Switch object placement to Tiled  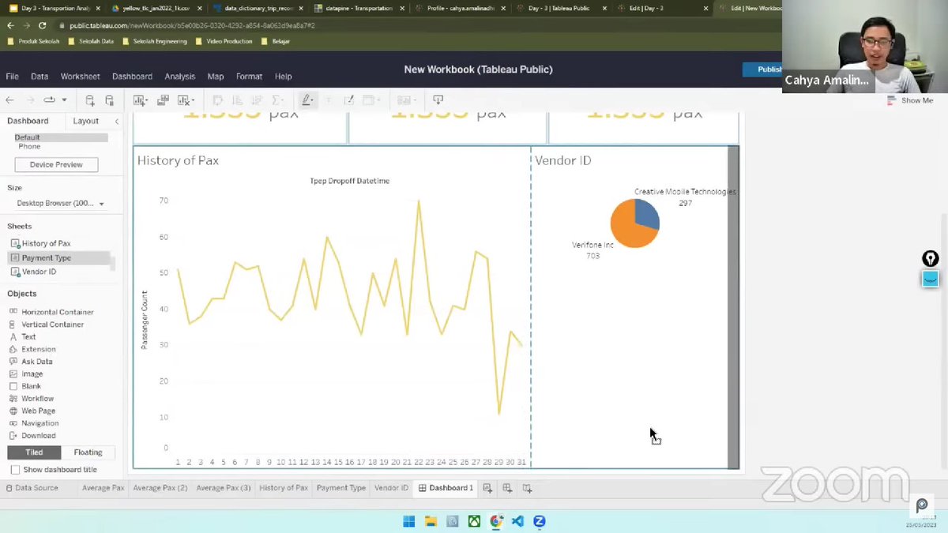click(x=34, y=452)
